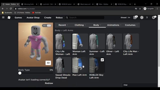Open the Chat panel
Image resolution: width=160 pixels, height=90 pixels.
tap(139, 85)
